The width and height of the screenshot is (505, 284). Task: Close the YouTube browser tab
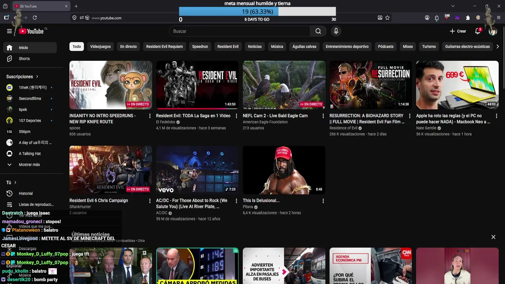tap(66, 6)
